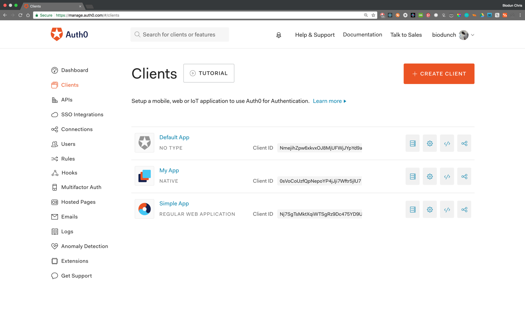Focus the search clients or features field
Screen dimensions: 525x328
click(x=180, y=34)
